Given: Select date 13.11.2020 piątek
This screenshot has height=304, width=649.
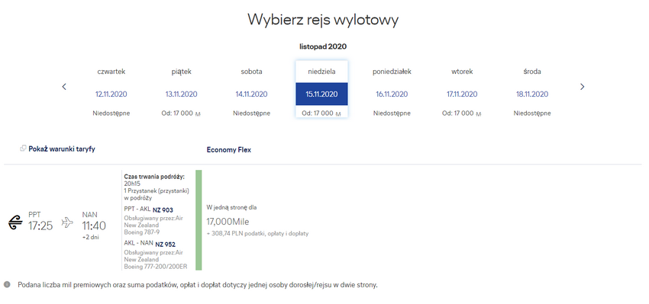Looking at the screenshot, I should [181, 94].
